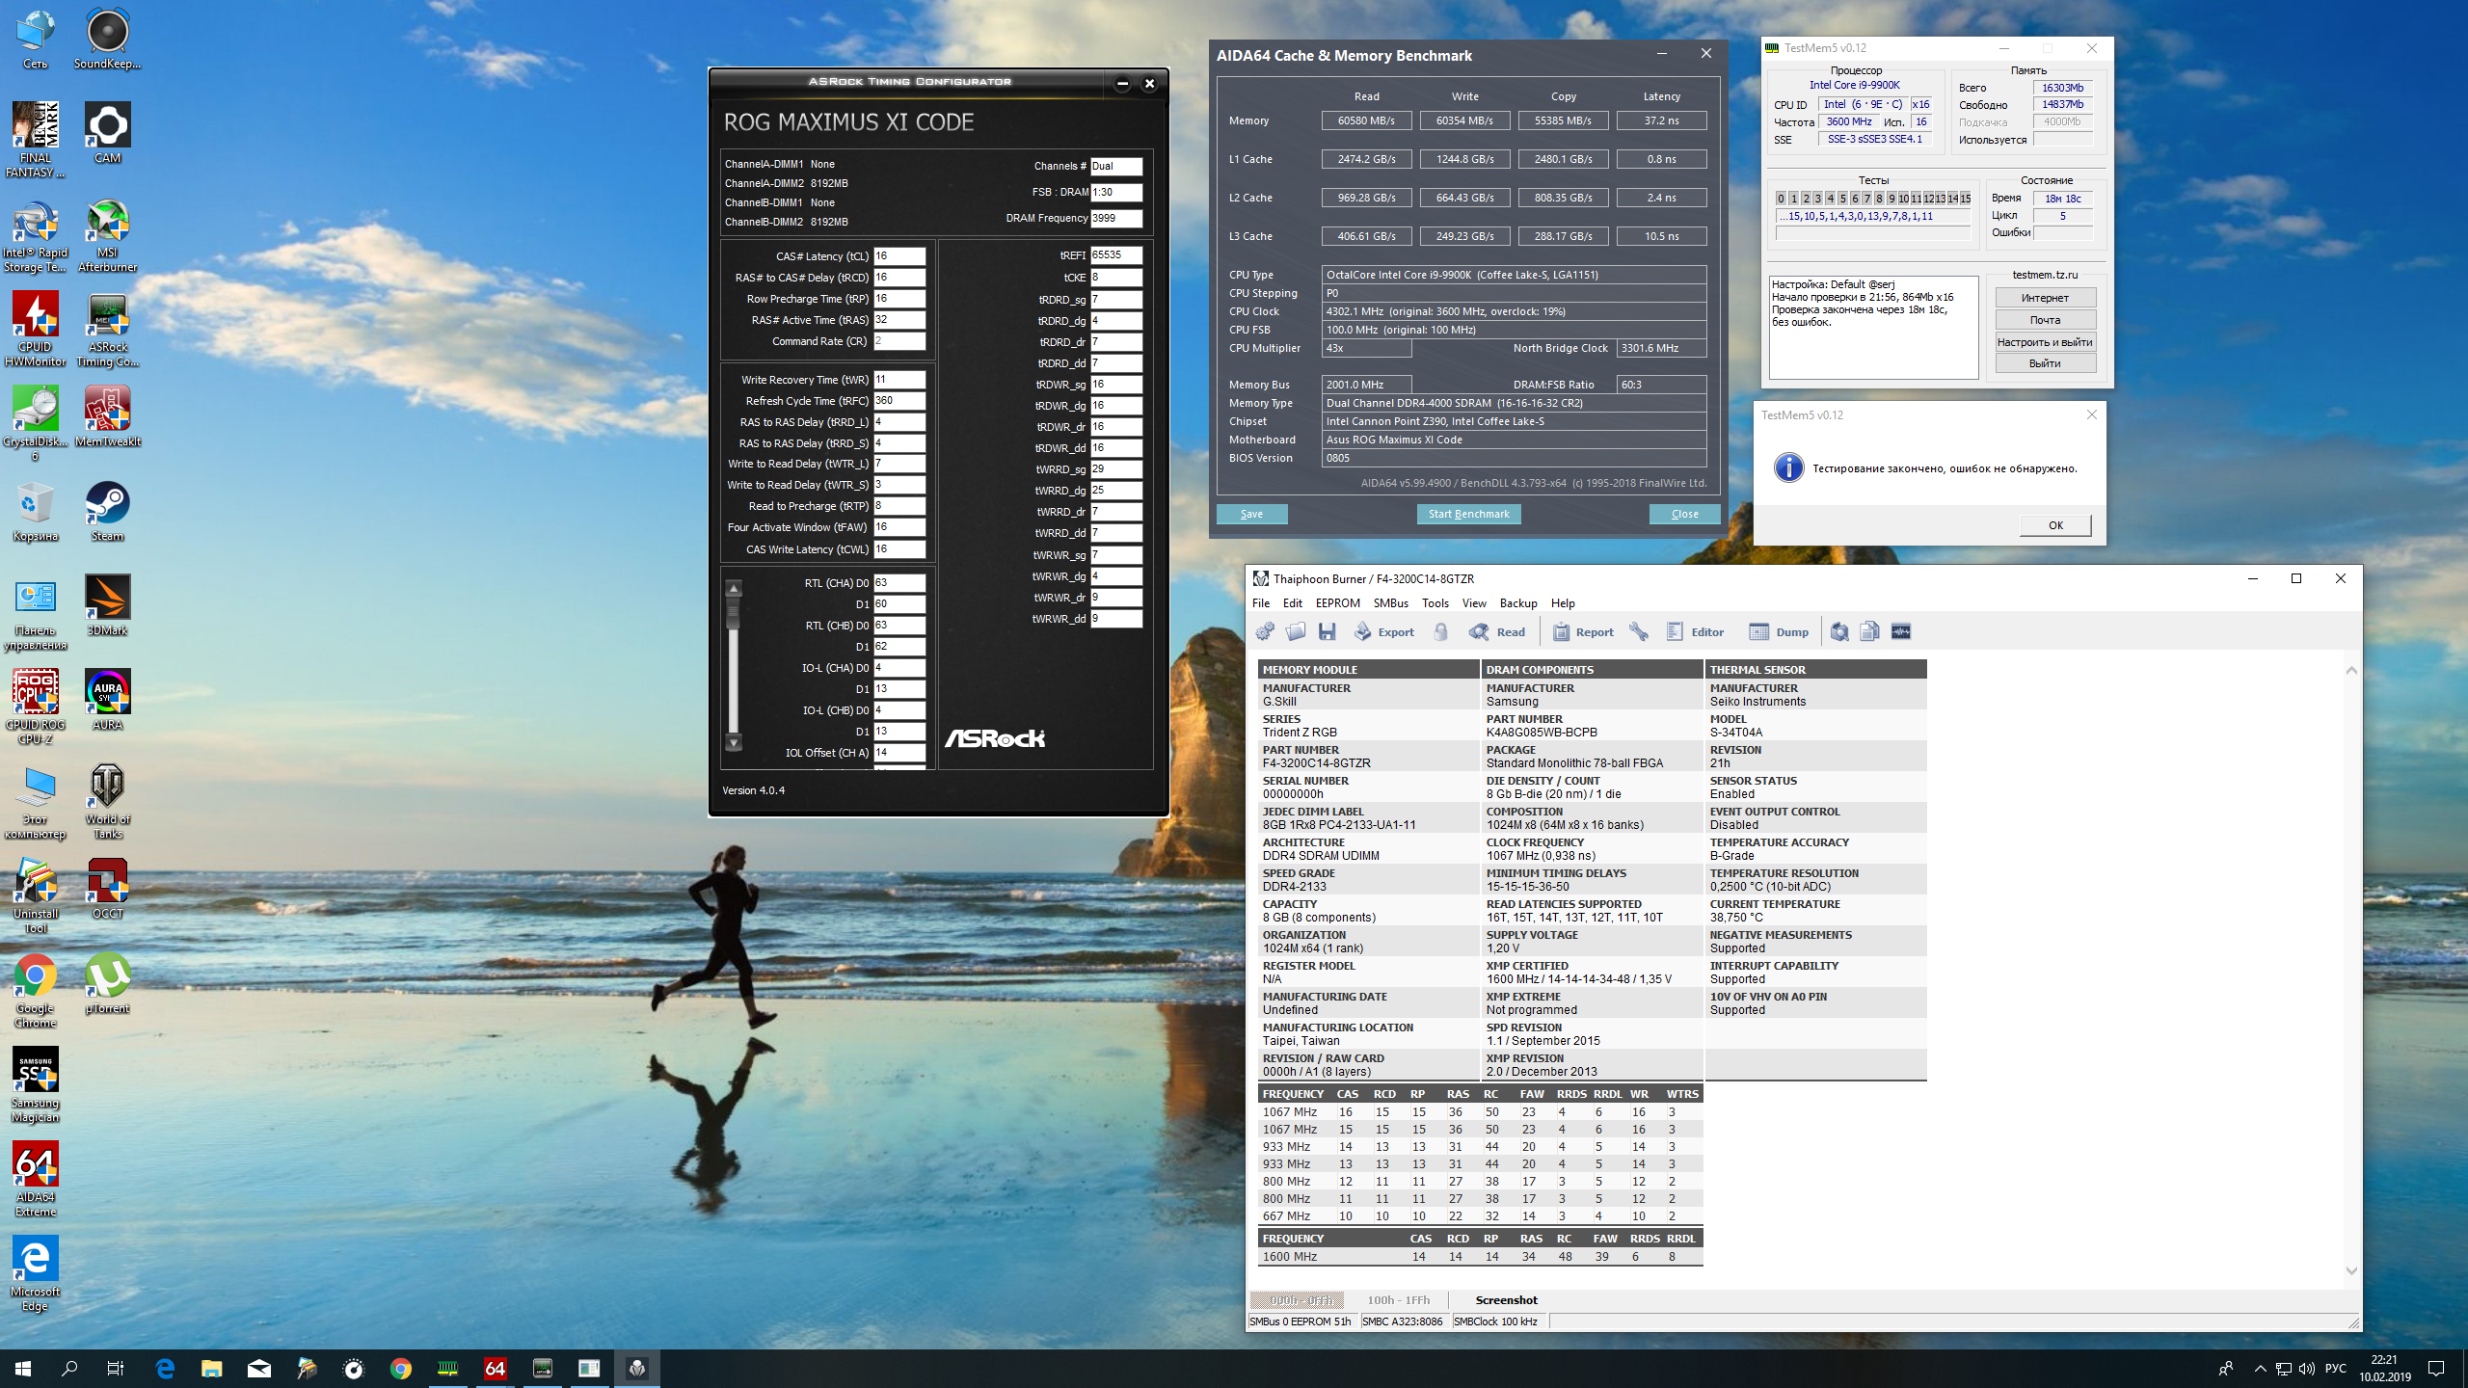Open the Dump table icon
This screenshot has height=1388, width=2468.
tap(1759, 632)
